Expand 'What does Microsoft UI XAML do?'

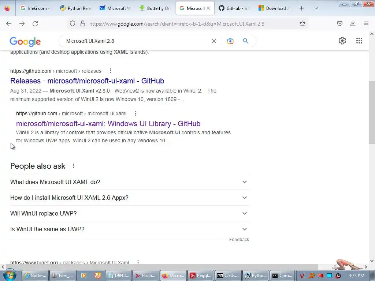[x=130, y=182]
